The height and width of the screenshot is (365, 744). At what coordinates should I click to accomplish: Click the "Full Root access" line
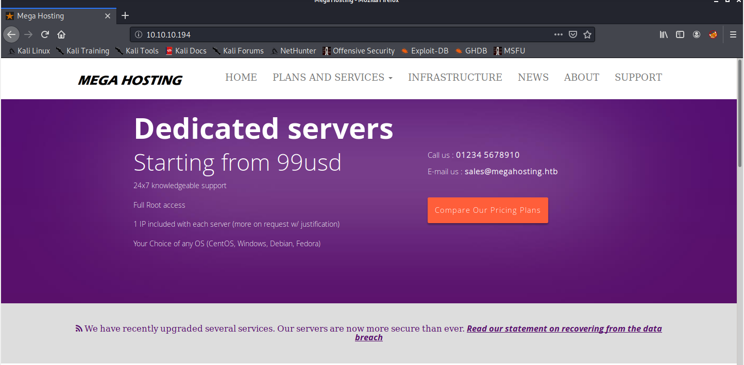(x=159, y=205)
